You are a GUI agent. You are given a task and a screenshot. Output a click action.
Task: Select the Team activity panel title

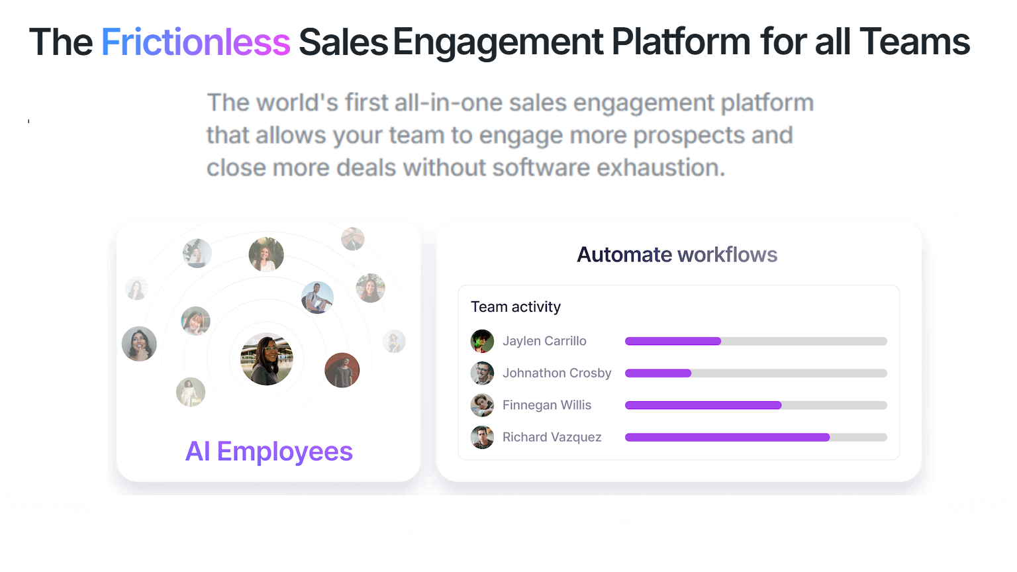[516, 307]
